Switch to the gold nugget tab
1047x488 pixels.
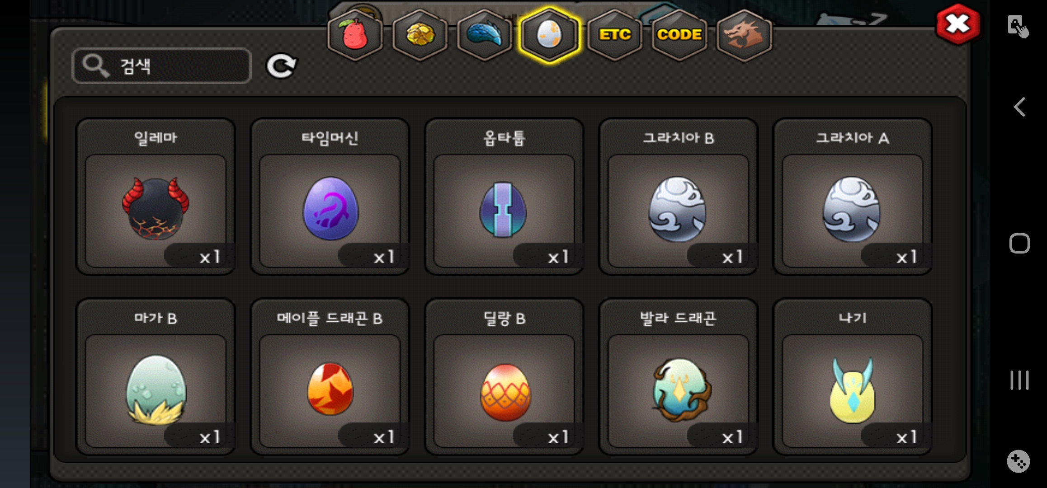(x=420, y=35)
